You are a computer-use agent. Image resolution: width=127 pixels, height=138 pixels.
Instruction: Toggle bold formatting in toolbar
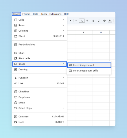coord(93,21)
